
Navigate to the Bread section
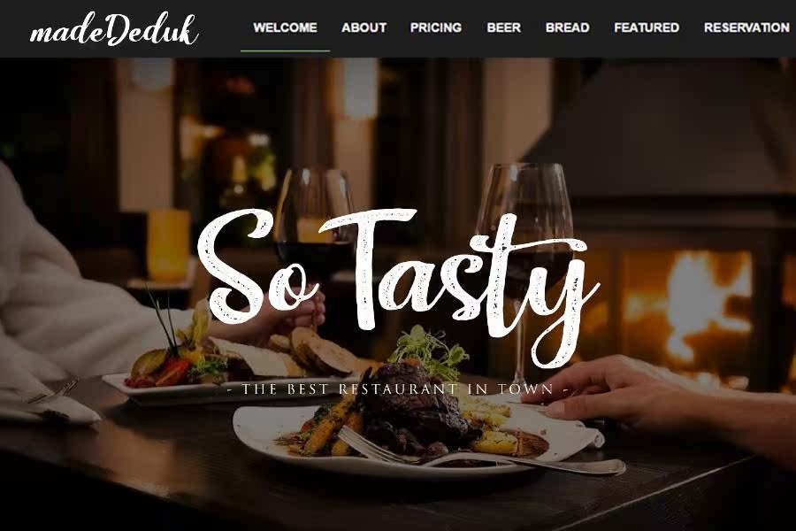568,27
